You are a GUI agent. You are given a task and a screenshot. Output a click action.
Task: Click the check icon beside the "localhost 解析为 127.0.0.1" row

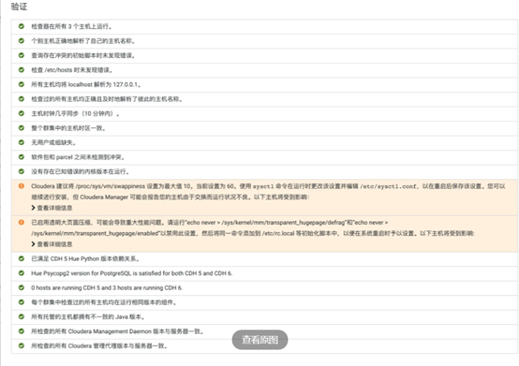click(x=22, y=84)
